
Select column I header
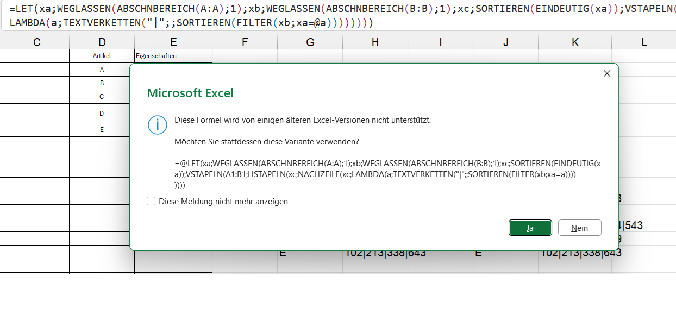[x=440, y=42]
